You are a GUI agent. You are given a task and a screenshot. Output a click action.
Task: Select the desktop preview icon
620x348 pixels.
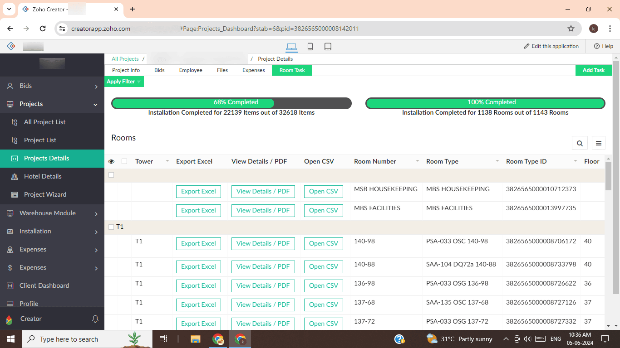point(292,46)
